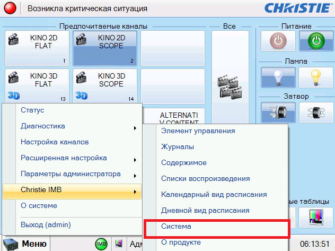Viewport: 335px width, 251px height.
Task: Open Элемент управления in IMB submenu
Action: point(215,131)
